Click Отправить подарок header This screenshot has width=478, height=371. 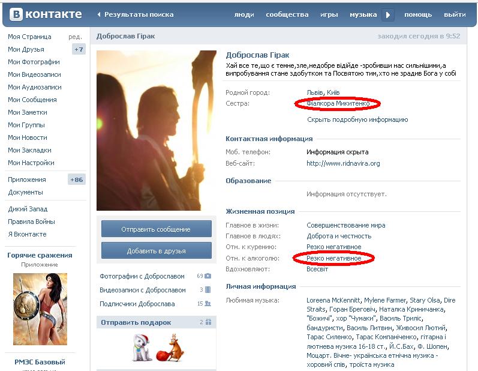point(136,322)
